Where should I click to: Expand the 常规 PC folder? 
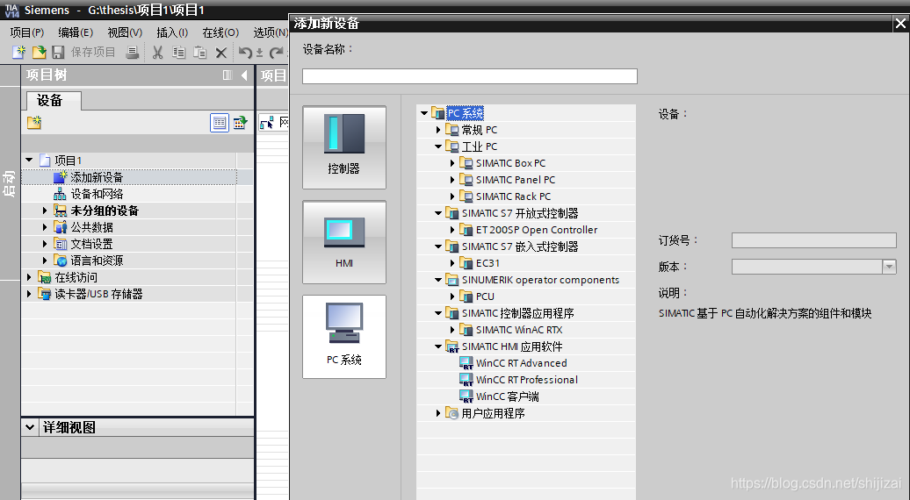[438, 130]
